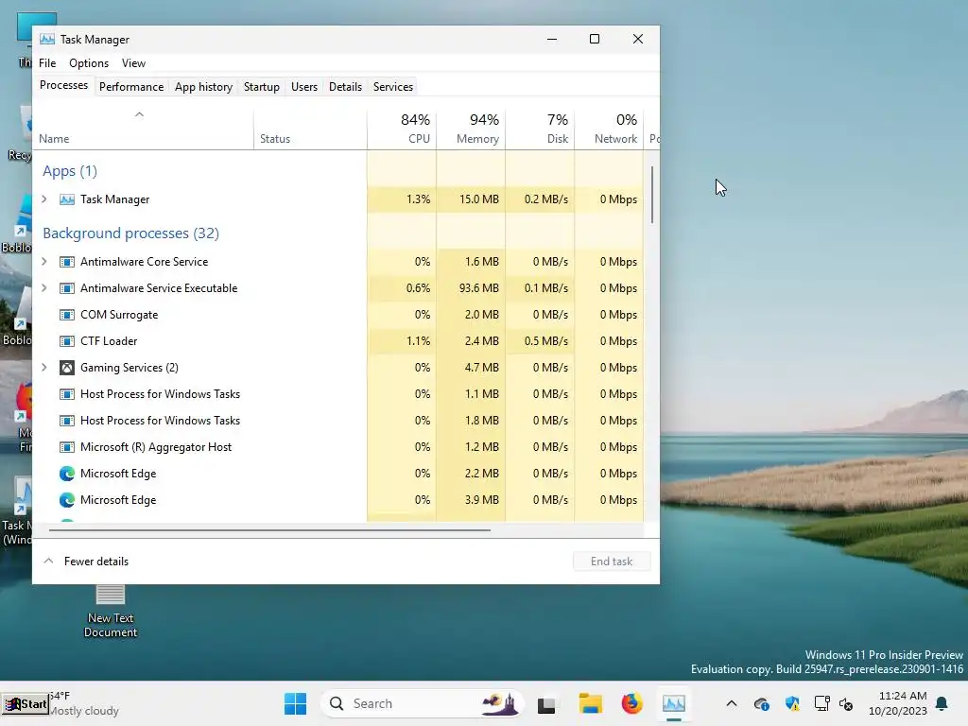Switch to the App history tab
The height and width of the screenshot is (726, 968).
204,87
